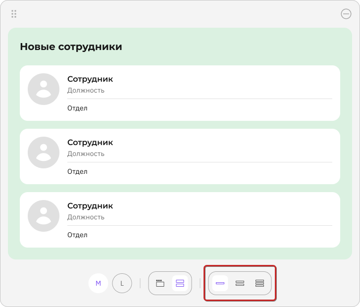360x307 pixels.
Task: Click the remove widget minus icon
Action: [x=346, y=14]
